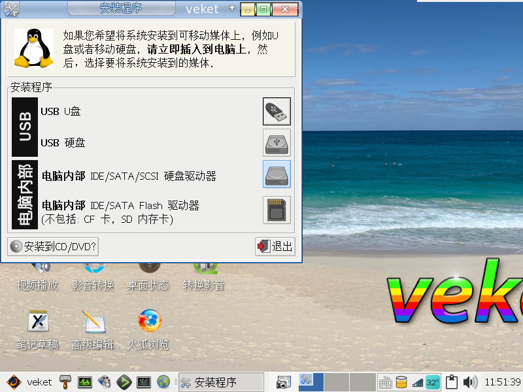Click the roll-up arrow in installer title bar

coord(232,8)
